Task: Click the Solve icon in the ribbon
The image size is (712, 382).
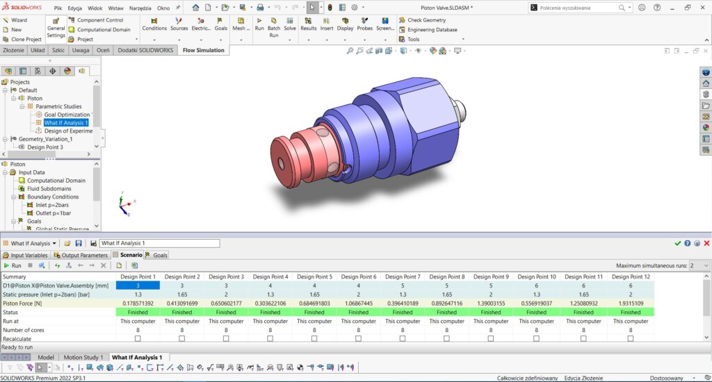Action: click(x=290, y=24)
